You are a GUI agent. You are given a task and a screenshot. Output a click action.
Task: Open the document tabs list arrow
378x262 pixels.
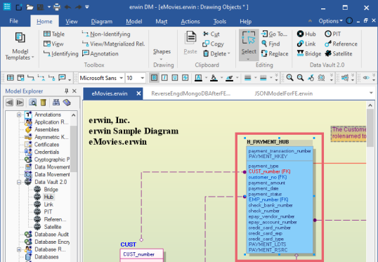point(371,93)
